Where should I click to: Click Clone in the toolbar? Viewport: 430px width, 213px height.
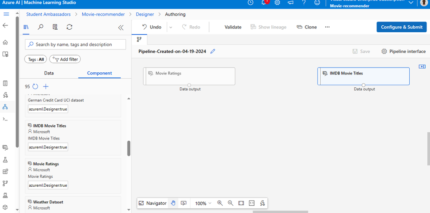(307, 27)
